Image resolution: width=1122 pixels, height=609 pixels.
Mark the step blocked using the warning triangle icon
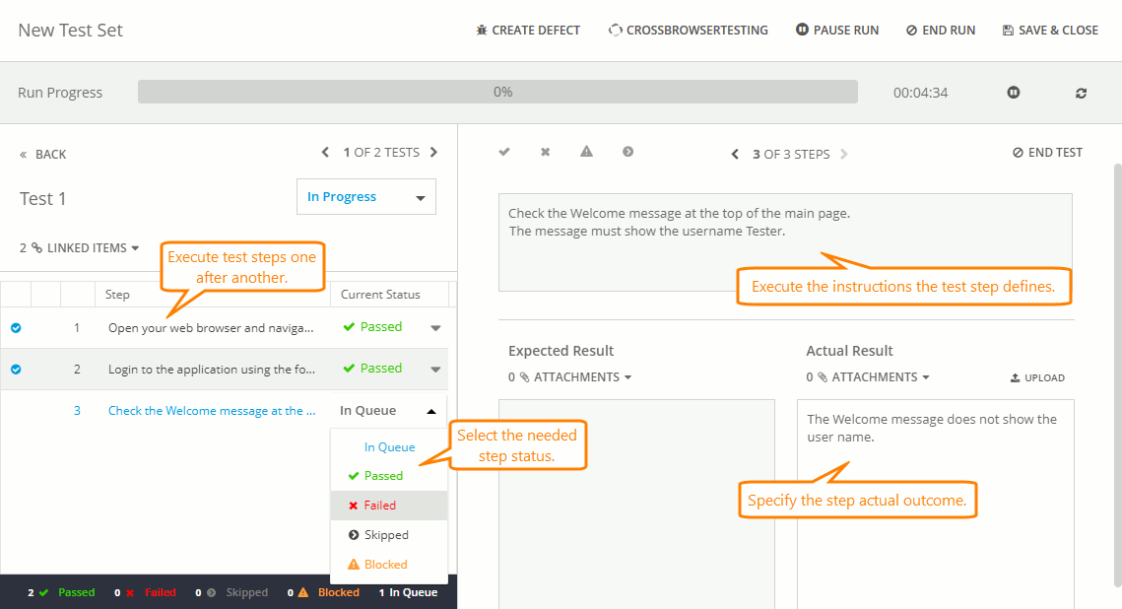coord(586,152)
